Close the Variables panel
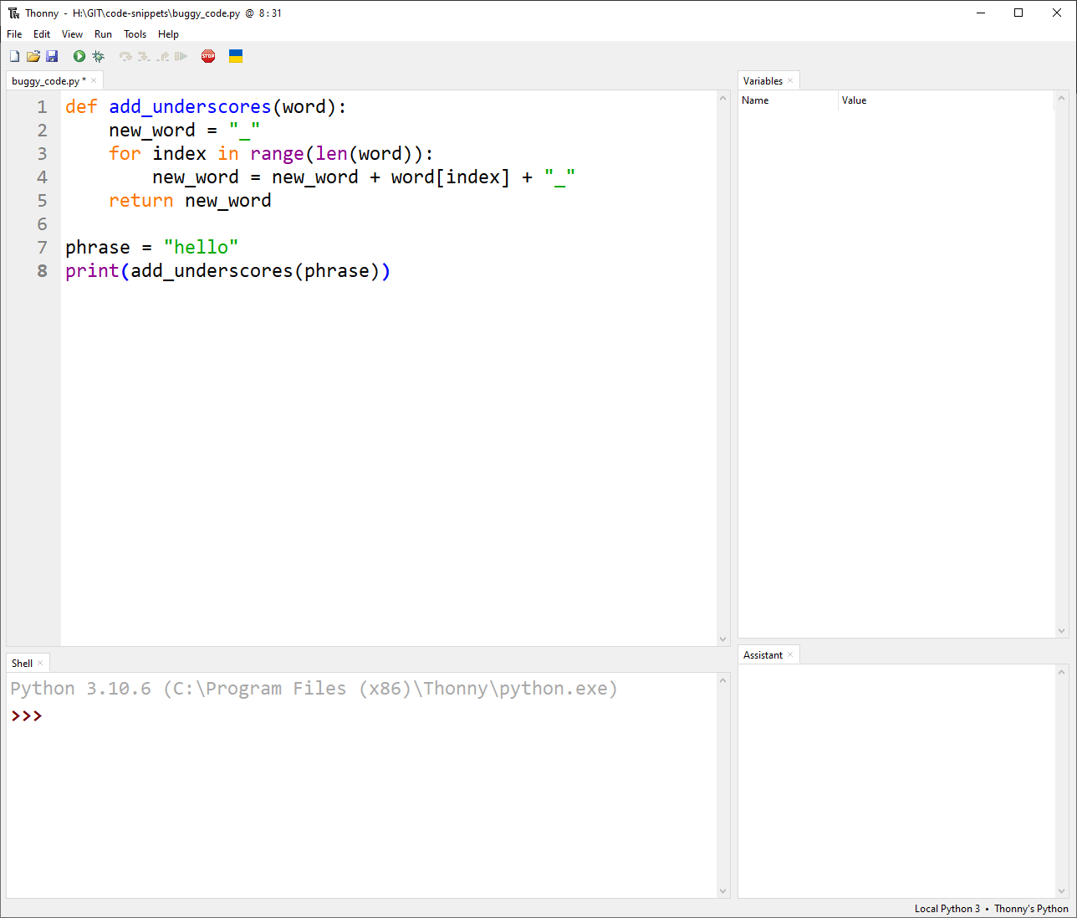1077x918 pixels. pyautogui.click(x=790, y=80)
